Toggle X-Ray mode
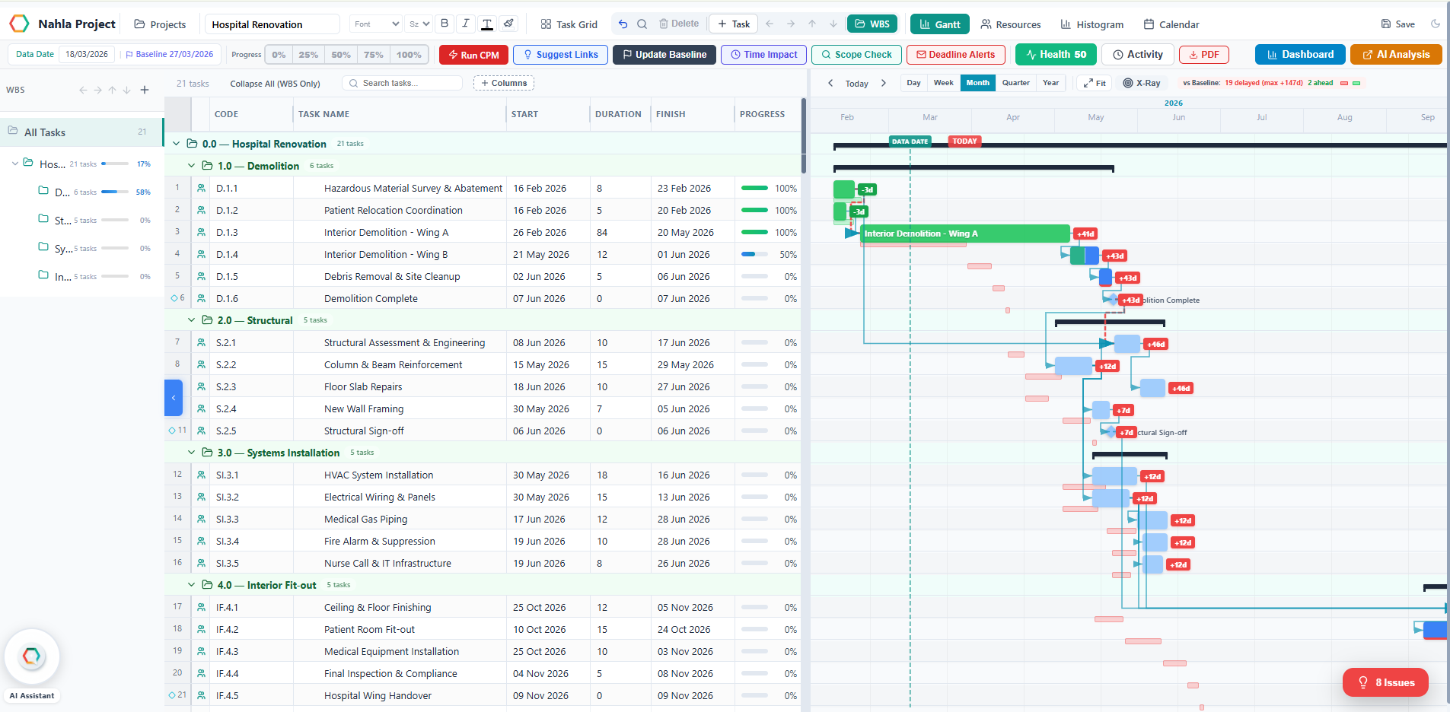This screenshot has height=712, width=1450. (1142, 83)
